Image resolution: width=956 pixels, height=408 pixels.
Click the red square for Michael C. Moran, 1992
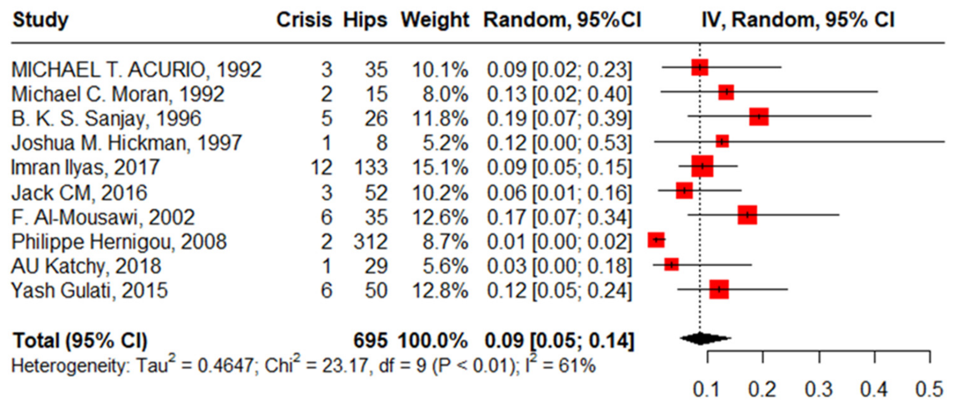pyautogui.click(x=726, y=92)
